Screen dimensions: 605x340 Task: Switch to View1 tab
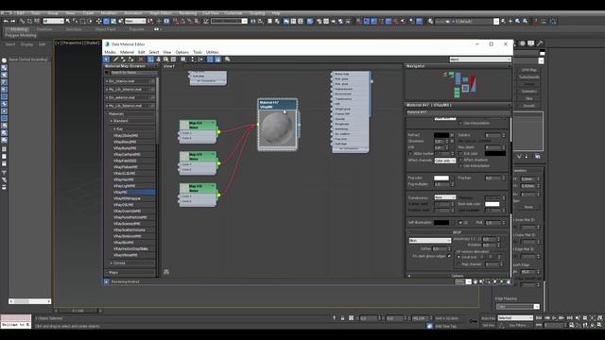click(169, 66)
